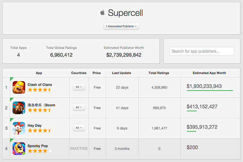Click the Estimated Publisher Worth label
Screen dimensions: 243x162
pyautogui.click(x=124, y=48)
